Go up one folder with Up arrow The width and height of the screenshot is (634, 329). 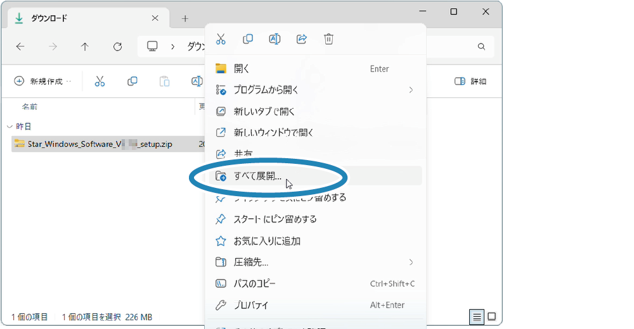pos(85,47)
